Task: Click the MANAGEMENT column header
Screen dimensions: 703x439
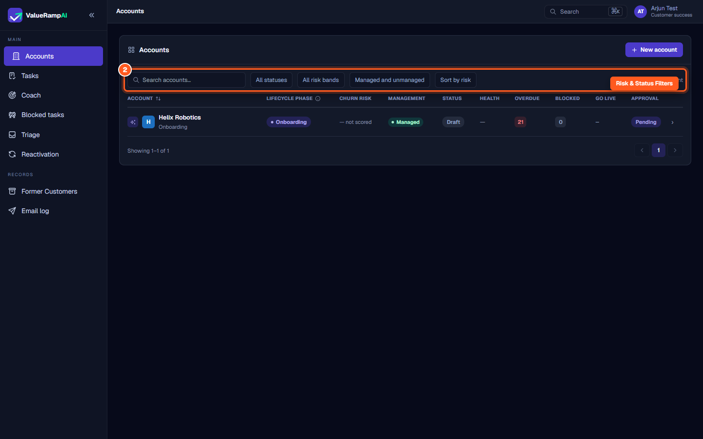Action: [x=407, y=99]
